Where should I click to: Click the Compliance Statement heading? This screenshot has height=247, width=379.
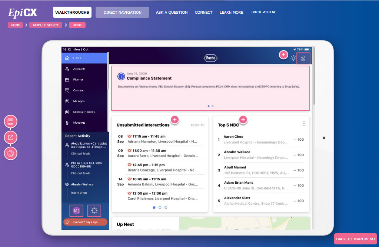(149, 78)
